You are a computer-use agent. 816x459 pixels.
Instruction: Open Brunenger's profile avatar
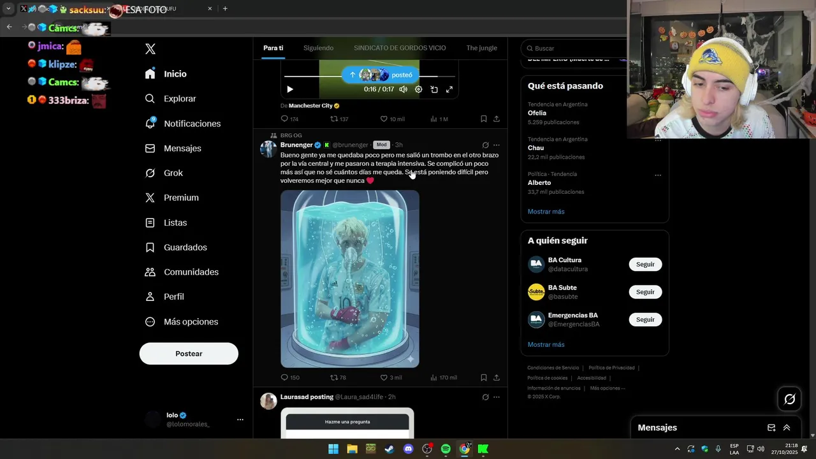tap(268, 149)
